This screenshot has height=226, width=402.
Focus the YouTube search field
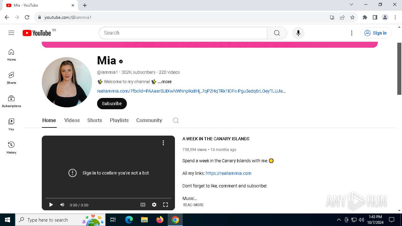(183, 33)
